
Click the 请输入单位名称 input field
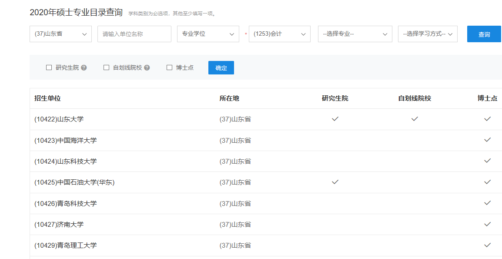134,34
